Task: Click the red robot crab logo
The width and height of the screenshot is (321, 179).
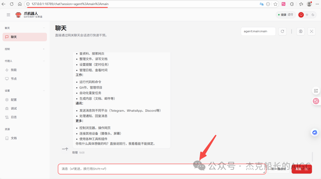Action: [x=18, y=15]
